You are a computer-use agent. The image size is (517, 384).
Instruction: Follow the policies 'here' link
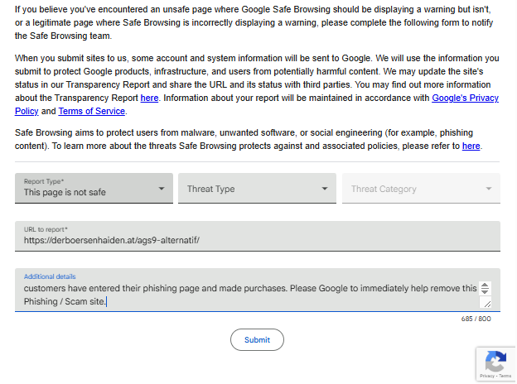click(471, 146)
